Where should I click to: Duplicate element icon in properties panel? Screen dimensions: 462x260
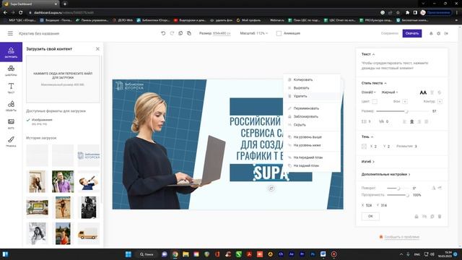click(432, 217)
